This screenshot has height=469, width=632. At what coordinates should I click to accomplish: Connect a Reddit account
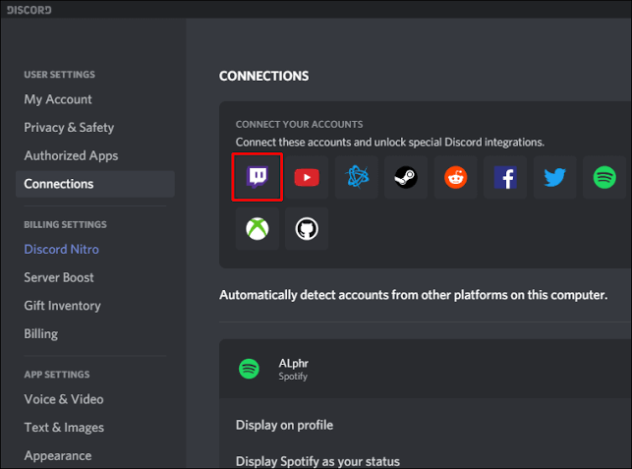[456, 178]
